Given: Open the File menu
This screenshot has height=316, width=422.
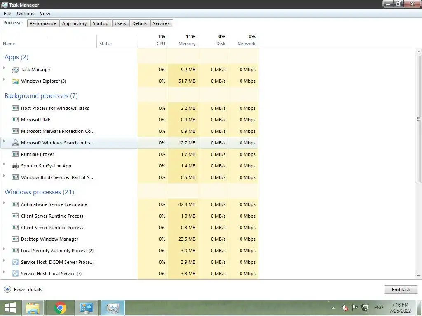Looking at the screenshot, I should coord(7,14).
